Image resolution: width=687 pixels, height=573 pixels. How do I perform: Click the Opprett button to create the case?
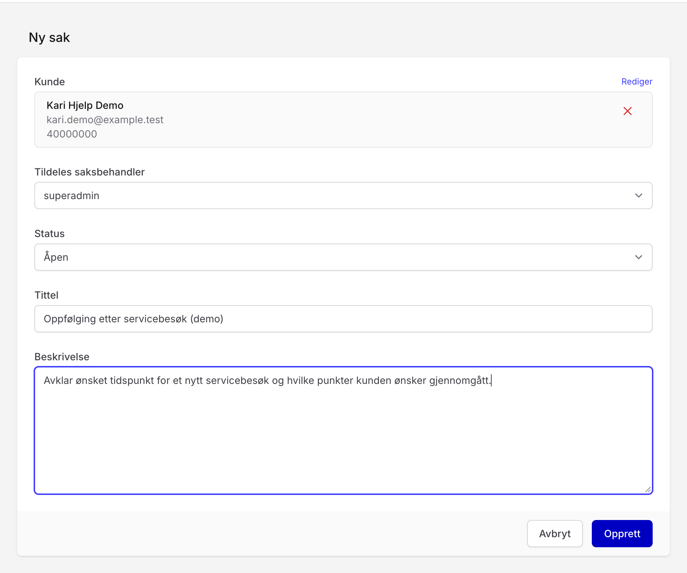click(x=622, y=534)
